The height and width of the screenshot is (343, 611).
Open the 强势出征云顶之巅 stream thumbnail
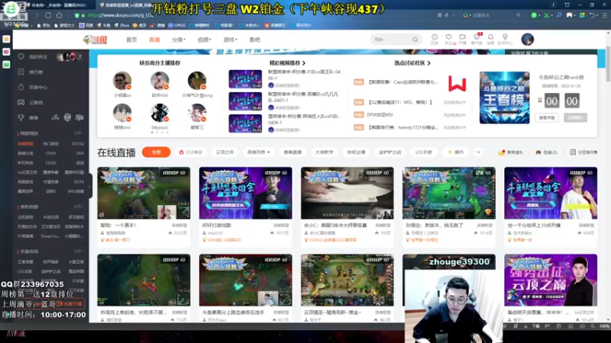(551, 280)
